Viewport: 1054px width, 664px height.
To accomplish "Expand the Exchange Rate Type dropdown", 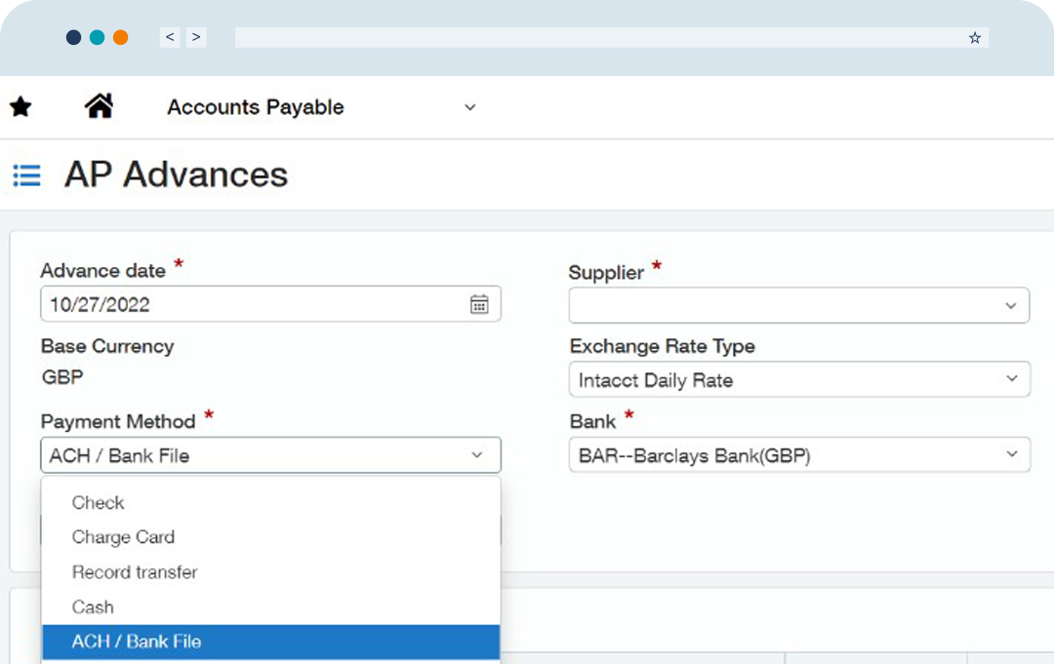I will point(1010,379).
